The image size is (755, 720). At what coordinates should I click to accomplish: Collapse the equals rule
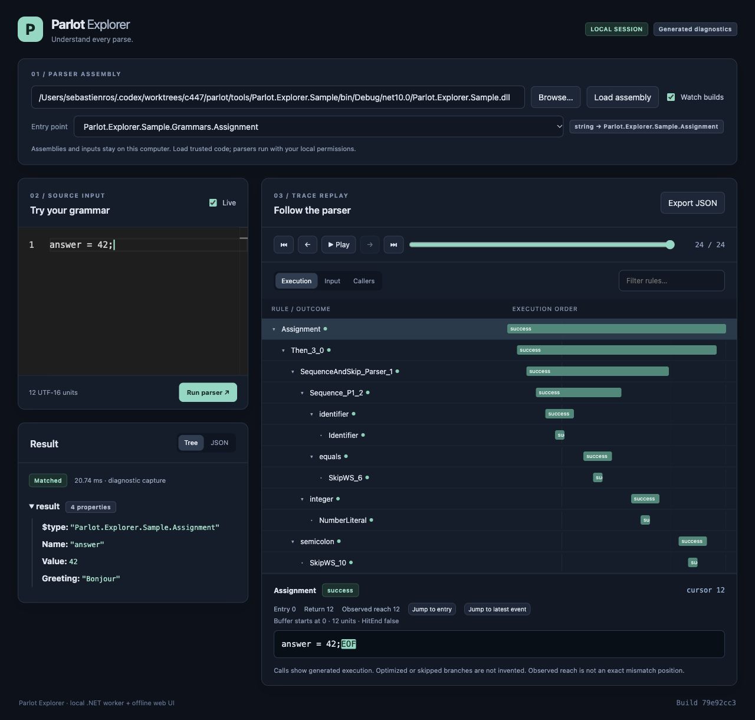click(311, 457)
